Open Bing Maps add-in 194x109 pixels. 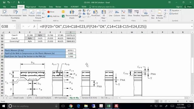pyautogui.click(x=63, y=12)
